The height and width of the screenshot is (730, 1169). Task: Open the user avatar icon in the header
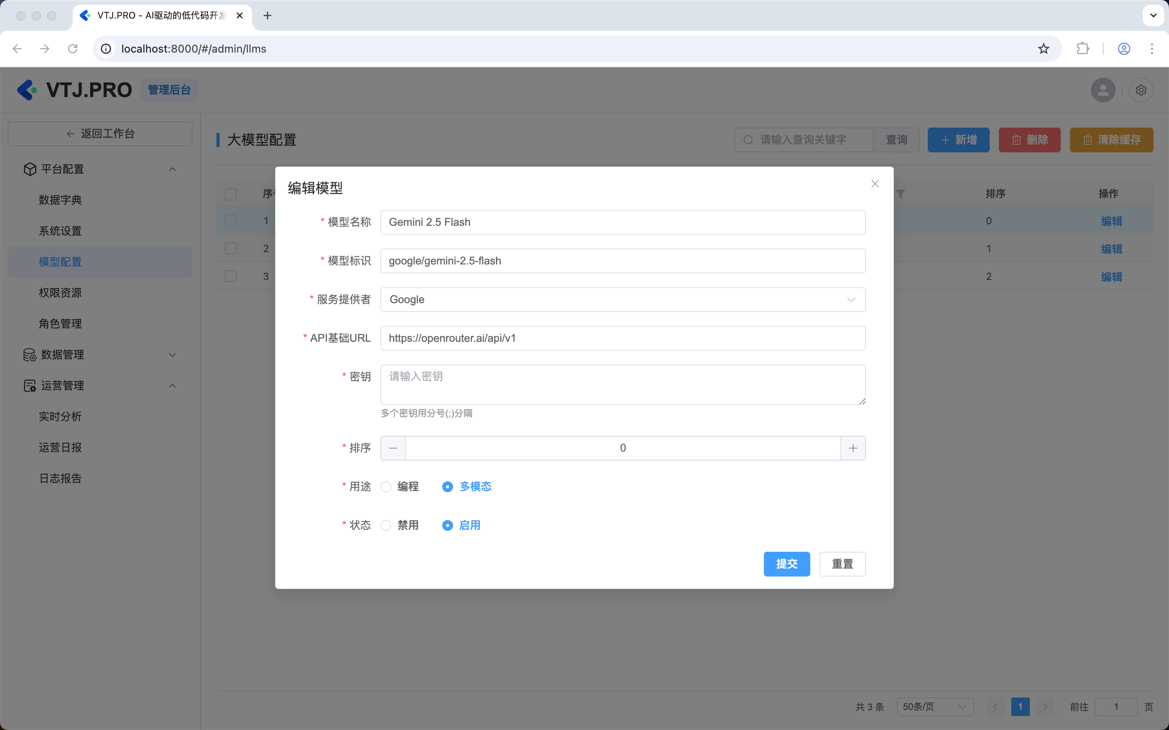(x=1103, y=90)
